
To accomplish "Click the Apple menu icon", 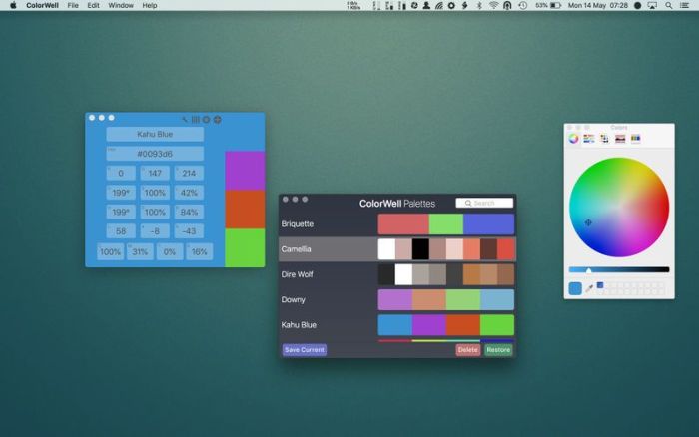I will [x=13, y=5].
